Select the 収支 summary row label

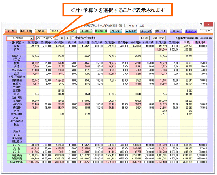(x=17, y=152)
